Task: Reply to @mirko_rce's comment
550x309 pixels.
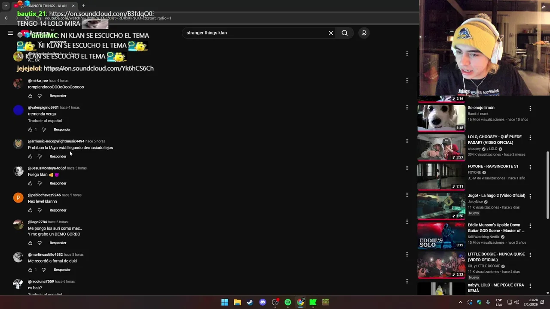Action: [58, 96]
